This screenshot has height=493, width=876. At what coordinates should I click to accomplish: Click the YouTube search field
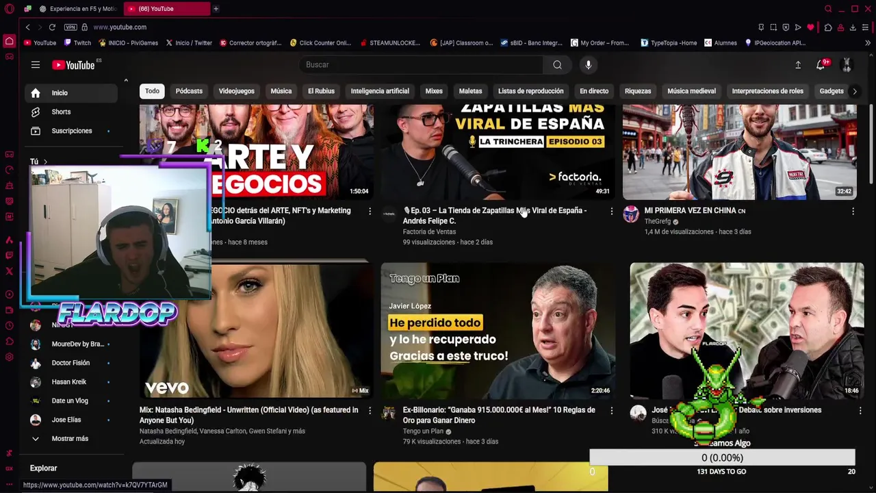tap(421, 65)
